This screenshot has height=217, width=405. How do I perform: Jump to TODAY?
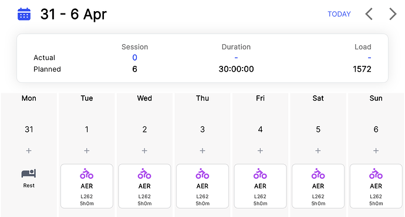tap(339, 14)
